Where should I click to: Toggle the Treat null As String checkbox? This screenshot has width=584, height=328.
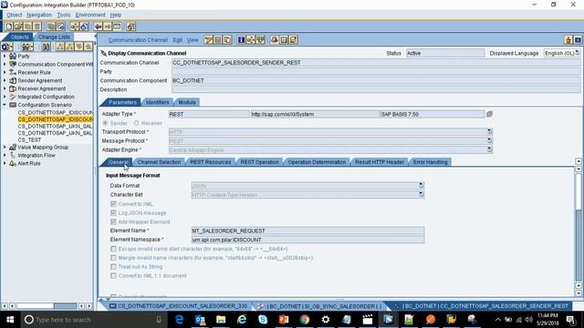pyautogui.click(x=113, y=267)
